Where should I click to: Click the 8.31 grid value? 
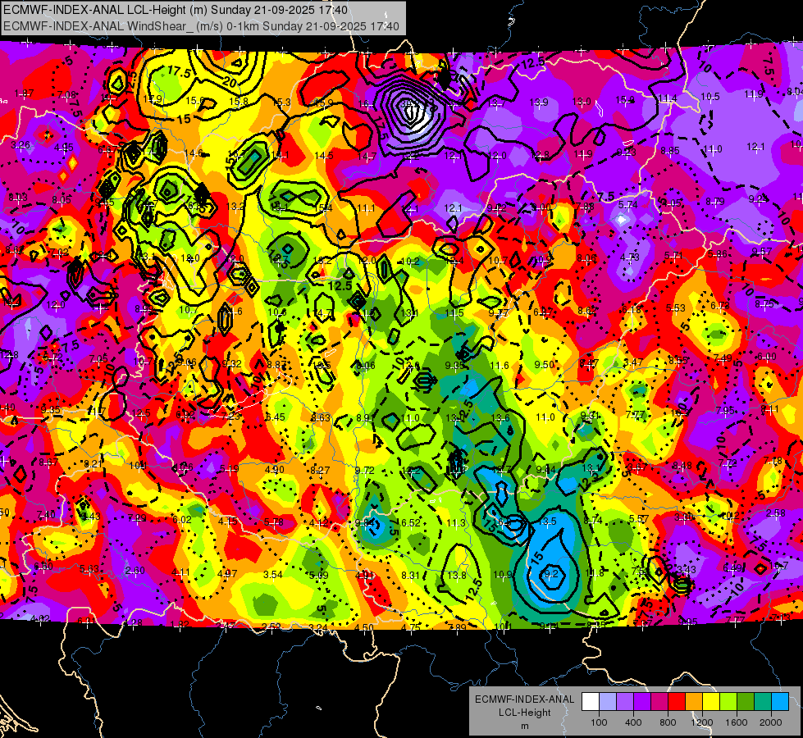click(410, 575)
